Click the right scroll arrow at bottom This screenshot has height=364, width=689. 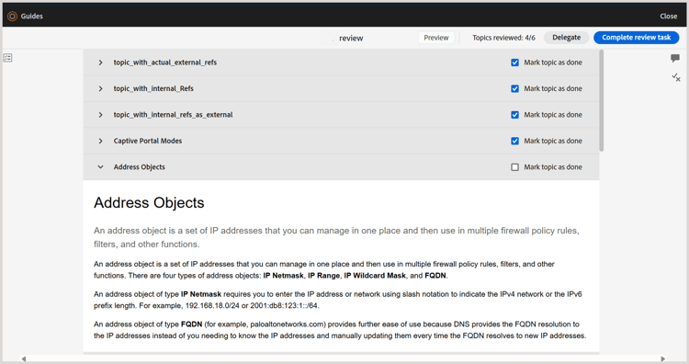pos(663,358)
